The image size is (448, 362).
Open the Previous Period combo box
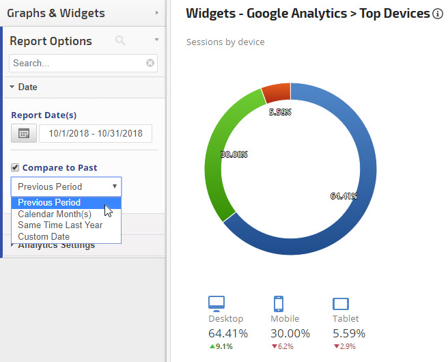click(x=66, y=186)
